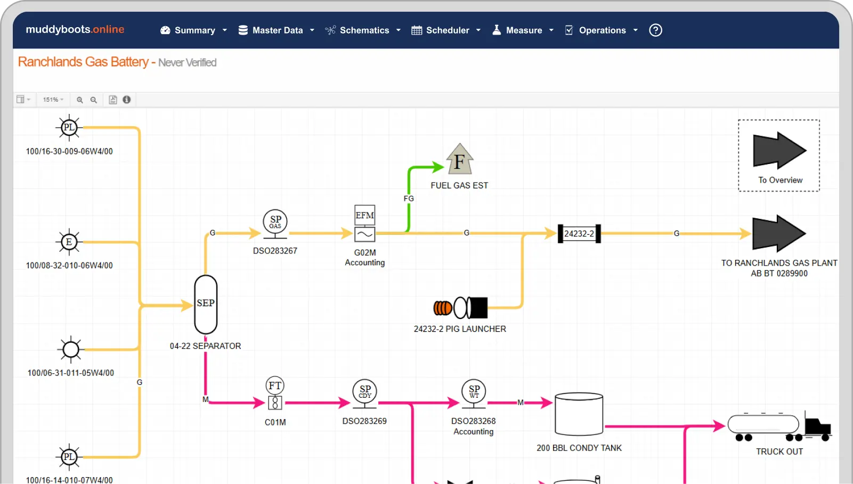The image size is (853, 484).
Task: Click the Truck Out tanker truck symbol
Action: click(x=779, y=427)
